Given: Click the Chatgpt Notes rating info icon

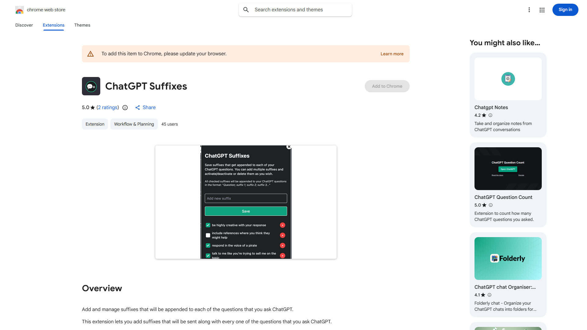Looking at the screenshot, I should 490,115.
